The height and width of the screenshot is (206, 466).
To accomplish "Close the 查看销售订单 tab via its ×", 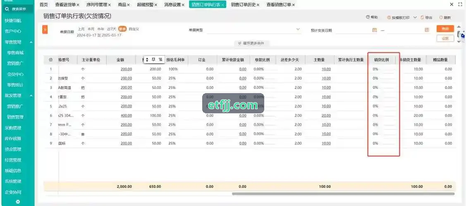I will click(293, 5).
